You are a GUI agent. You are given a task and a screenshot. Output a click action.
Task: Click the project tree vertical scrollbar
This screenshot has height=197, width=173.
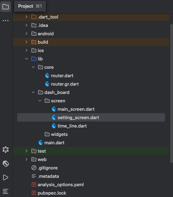pos(172,94)
